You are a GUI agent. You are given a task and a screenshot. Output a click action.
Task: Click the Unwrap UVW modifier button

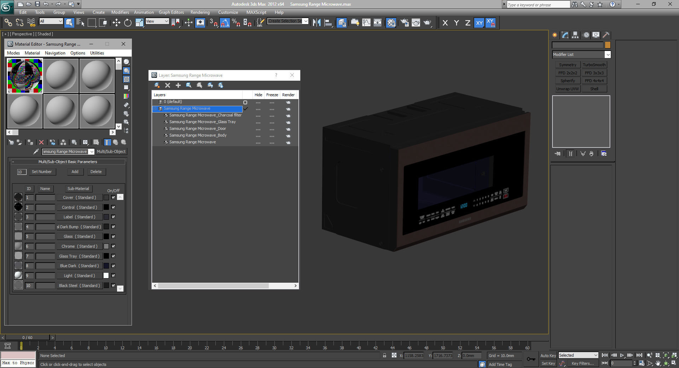[568, 89]
